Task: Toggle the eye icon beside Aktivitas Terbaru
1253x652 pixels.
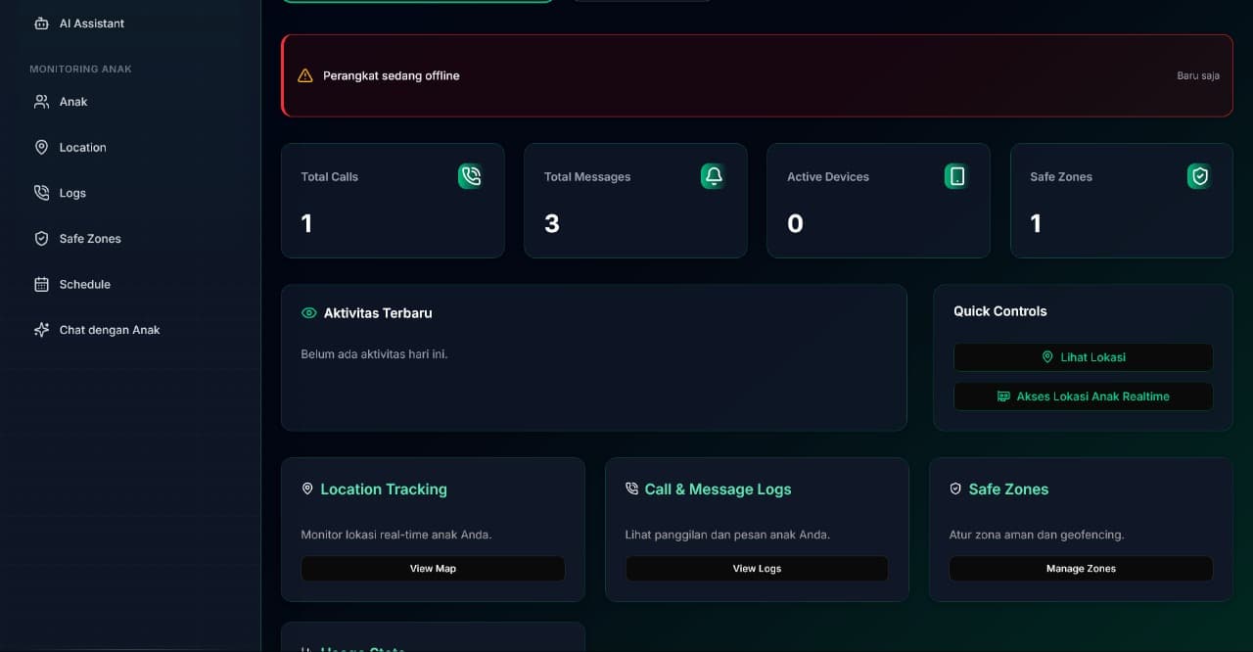Action: click(307, 312)
